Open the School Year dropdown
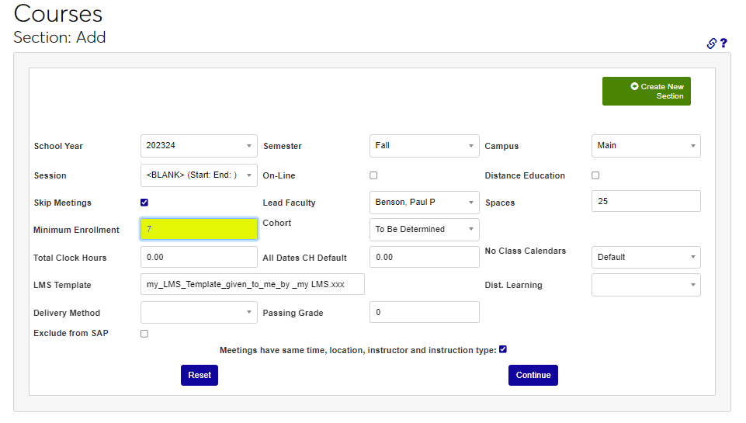Screen dimensions: 746x423 [x=199, y=146]
